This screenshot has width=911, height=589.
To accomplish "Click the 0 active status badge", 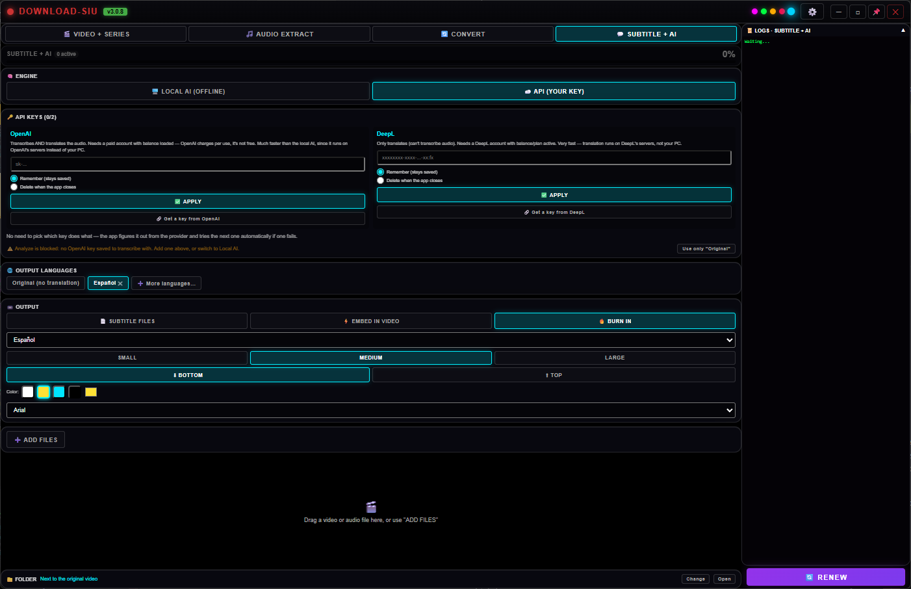I will point(66,54).
